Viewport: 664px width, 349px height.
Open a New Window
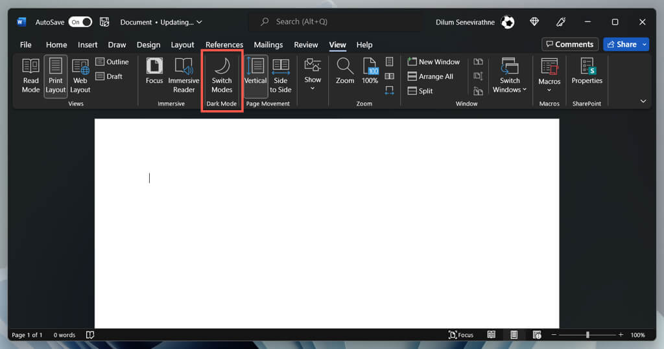434,62
